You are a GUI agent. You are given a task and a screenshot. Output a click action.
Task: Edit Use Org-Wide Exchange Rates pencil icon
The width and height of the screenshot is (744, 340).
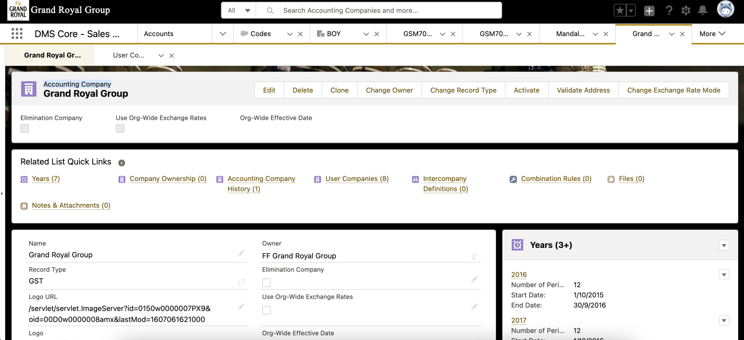click(475, 307)
